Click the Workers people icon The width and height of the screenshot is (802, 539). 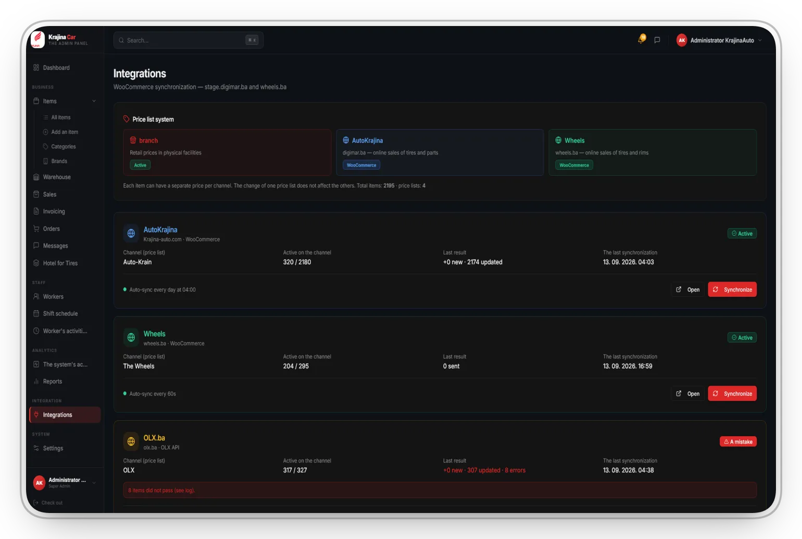tap(36, 297)
